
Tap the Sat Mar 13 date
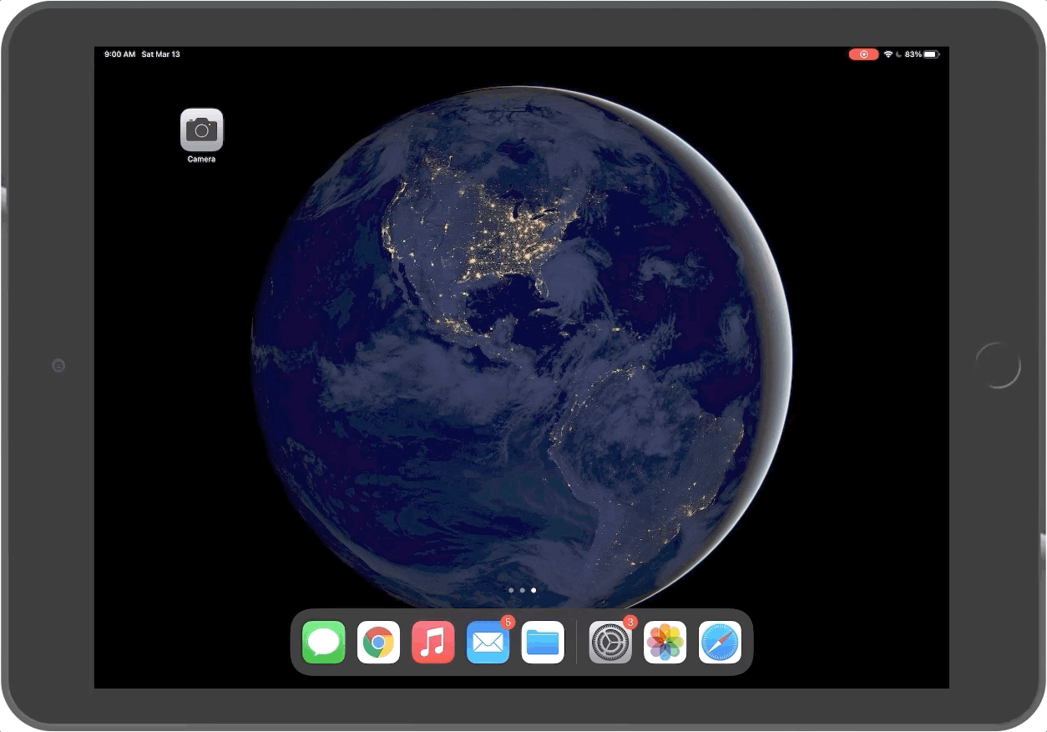pyautogui.click(x=160, y=54)
